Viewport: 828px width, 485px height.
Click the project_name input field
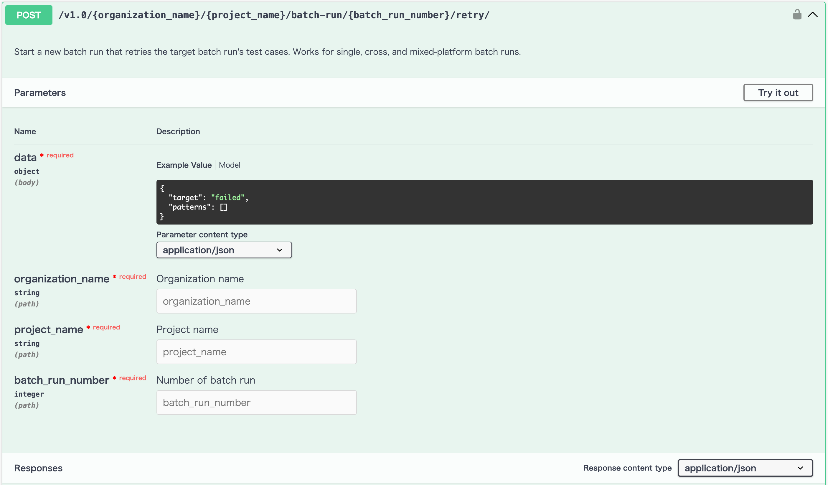257,352
